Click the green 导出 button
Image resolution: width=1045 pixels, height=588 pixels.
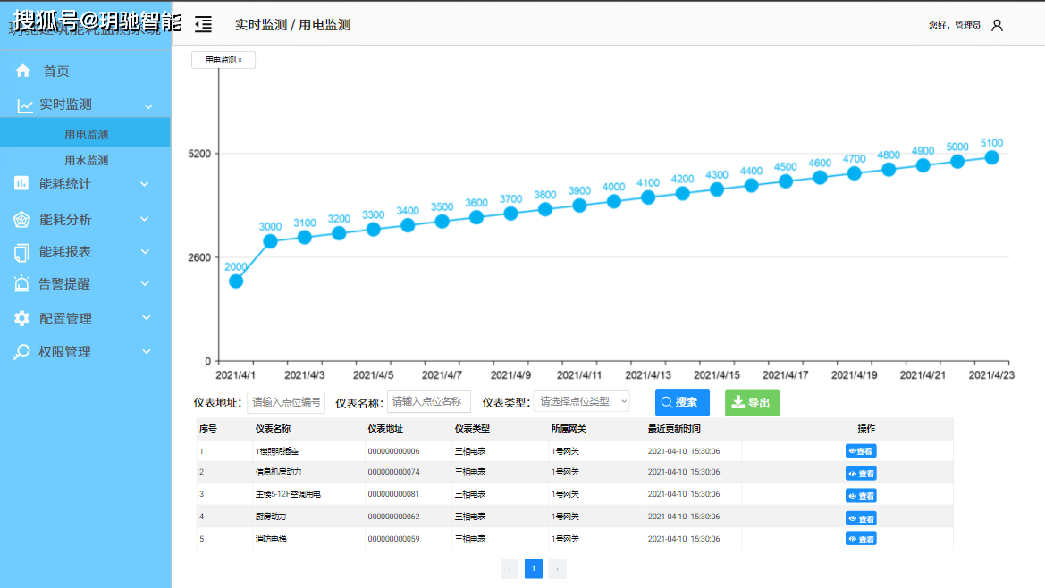[752, 403]
